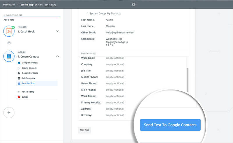Click the flask icon for Test this Step

19,83
